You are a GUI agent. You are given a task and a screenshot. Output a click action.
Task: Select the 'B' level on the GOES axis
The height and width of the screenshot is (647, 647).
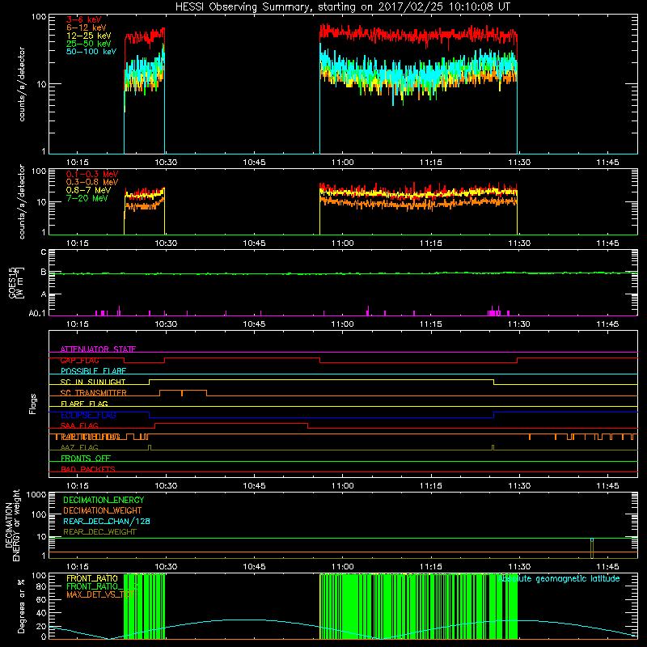pos(44,272)
